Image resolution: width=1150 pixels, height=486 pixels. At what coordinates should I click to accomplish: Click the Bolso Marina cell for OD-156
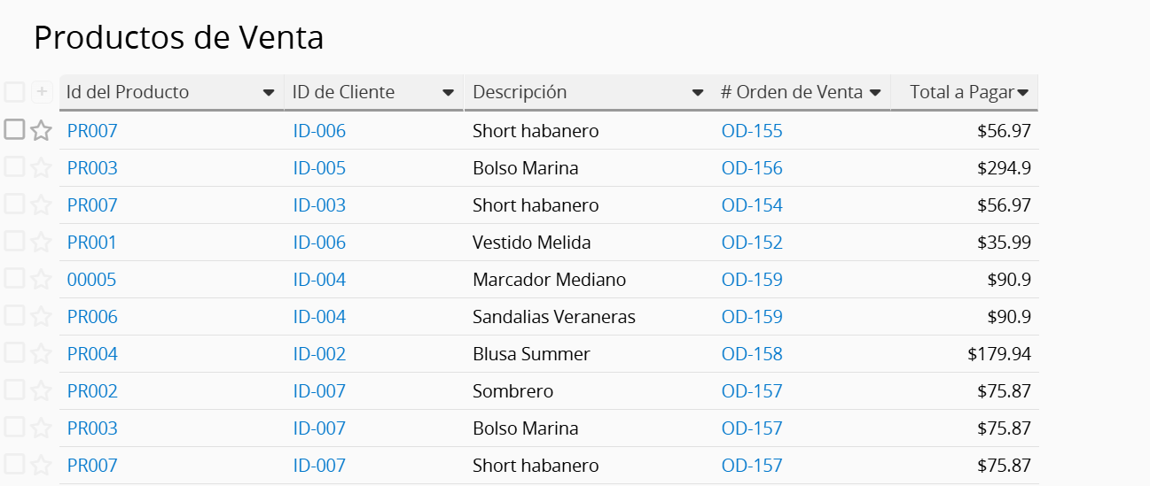525,168
